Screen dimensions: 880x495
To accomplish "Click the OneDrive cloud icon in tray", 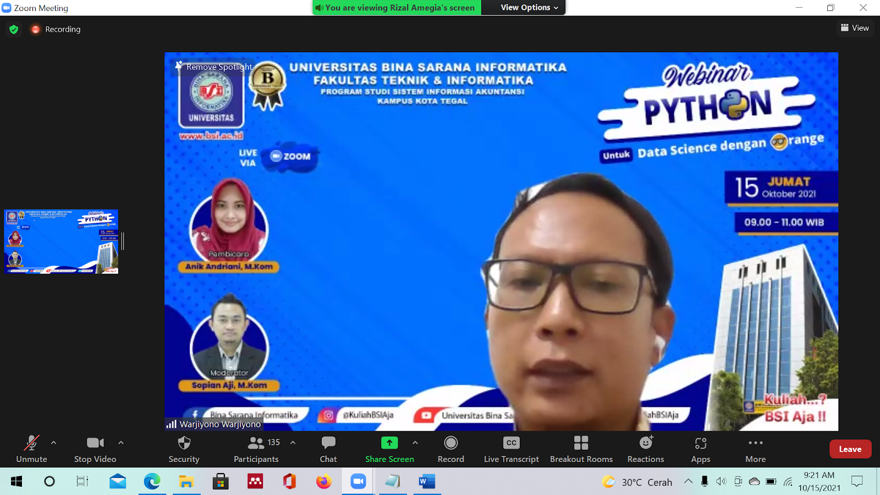I will (755, 481).
